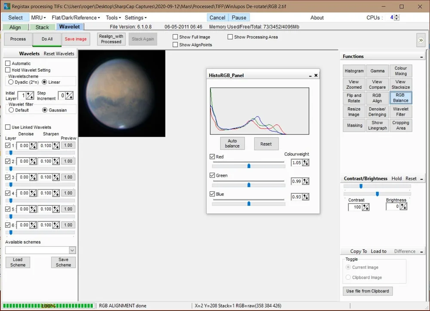Open the Wavelet Filter function
Screen dimensions: 430x311
click(401, 112)
